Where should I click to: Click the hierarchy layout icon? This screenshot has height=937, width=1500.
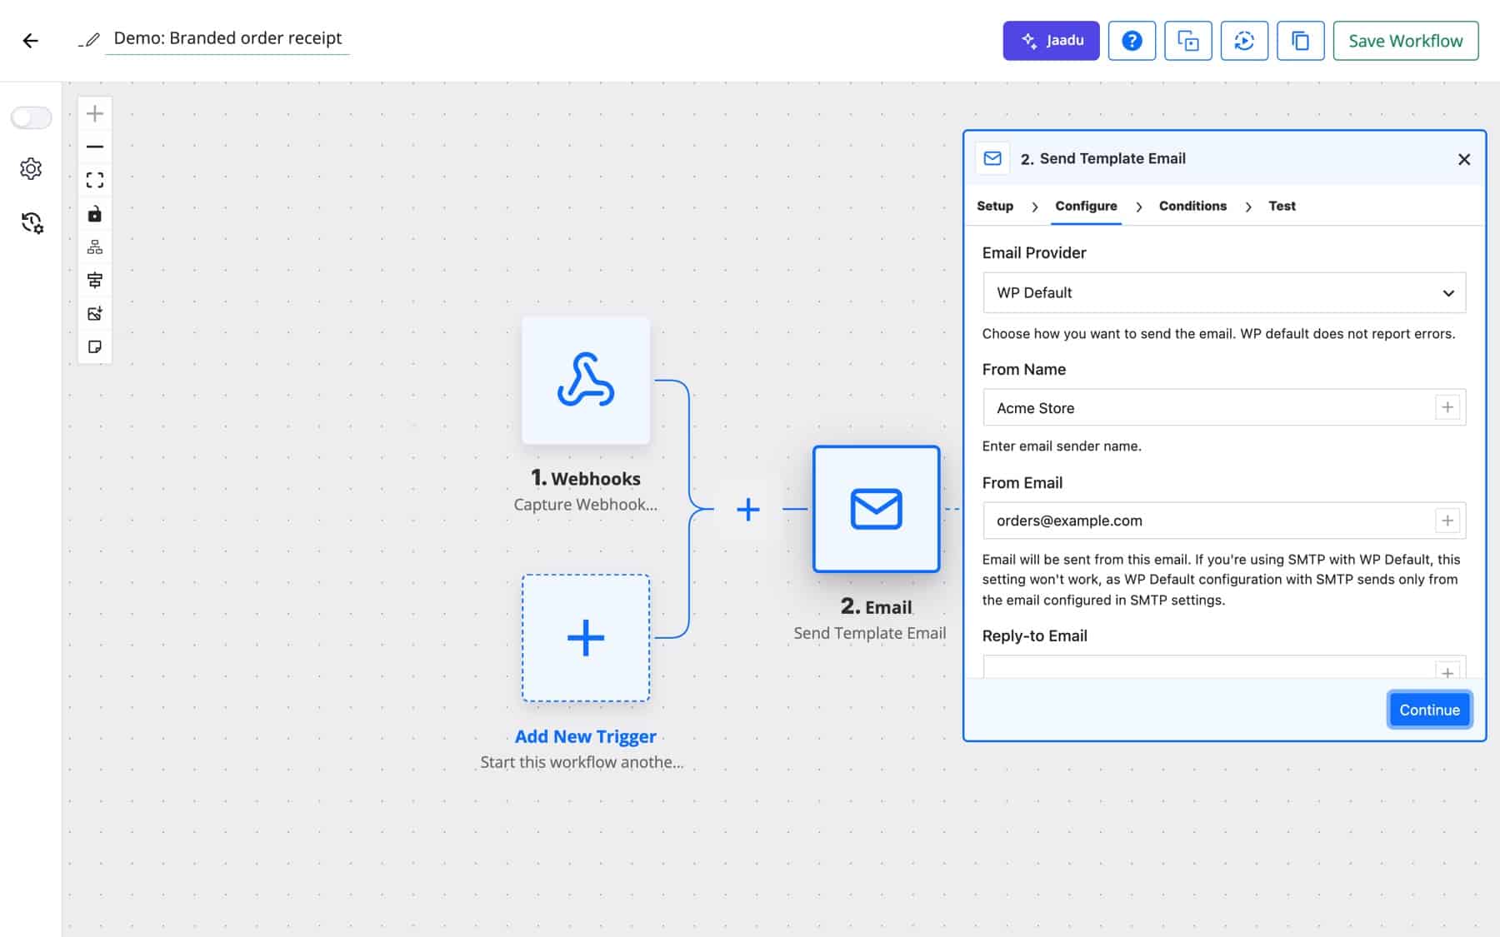(x=95, y=247)
